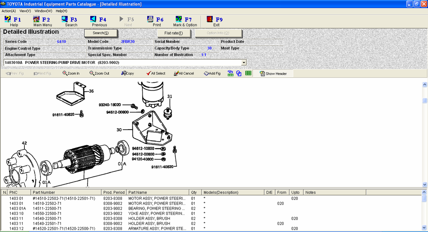Click the Show Header button

[x=273, y=73]
